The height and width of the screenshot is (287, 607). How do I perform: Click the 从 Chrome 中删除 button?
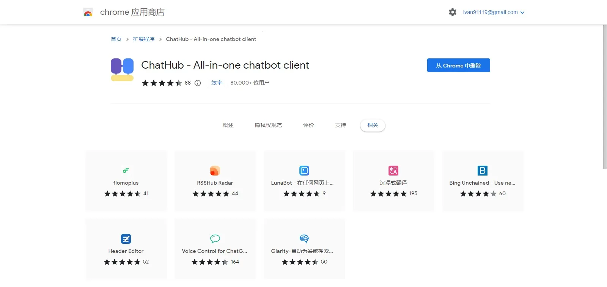[x=459, y=65]
